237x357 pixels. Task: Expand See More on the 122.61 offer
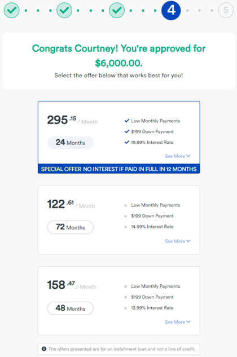(x=178, y=241)
